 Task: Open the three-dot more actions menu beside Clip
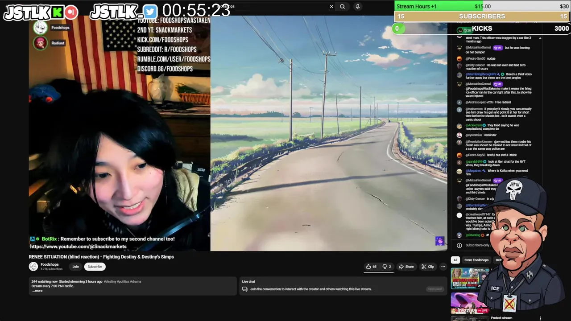click(x=443, y=267)
